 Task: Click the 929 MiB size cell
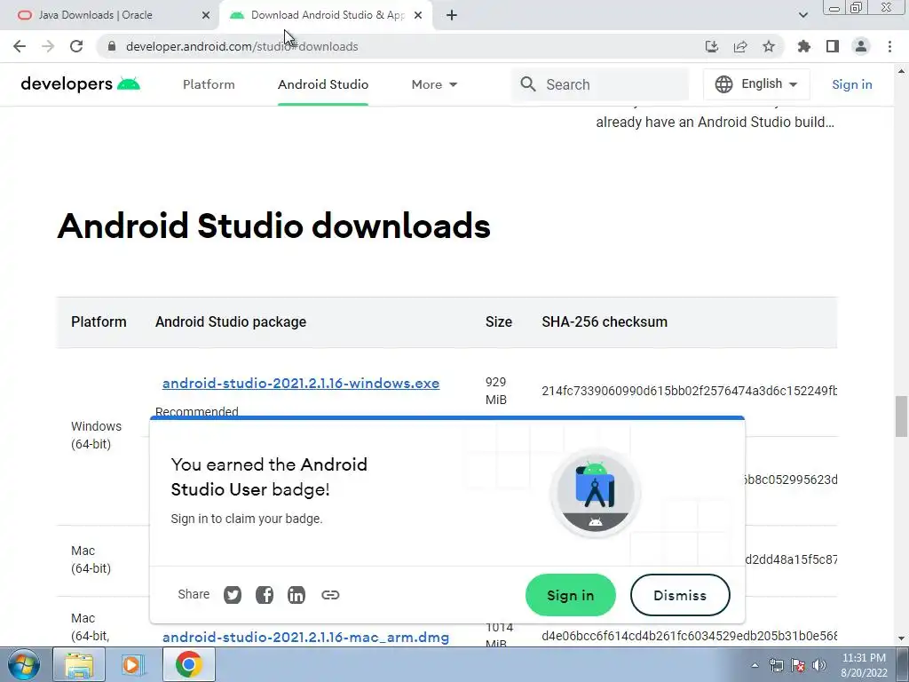(496, 391)
